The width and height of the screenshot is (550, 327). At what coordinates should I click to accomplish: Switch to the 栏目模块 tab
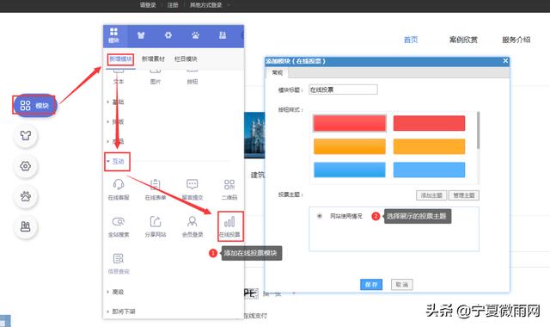186,59
